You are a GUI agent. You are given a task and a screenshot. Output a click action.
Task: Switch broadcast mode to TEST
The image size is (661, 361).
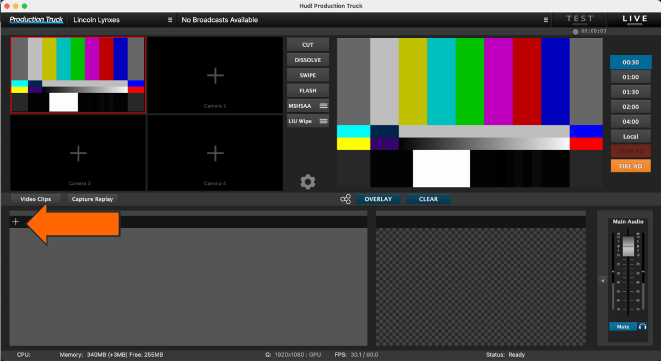[579, 18]
